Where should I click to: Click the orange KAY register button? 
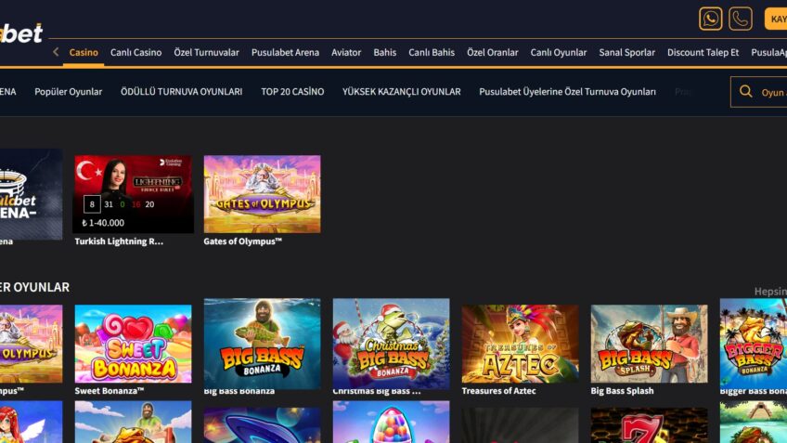point(776,20)
